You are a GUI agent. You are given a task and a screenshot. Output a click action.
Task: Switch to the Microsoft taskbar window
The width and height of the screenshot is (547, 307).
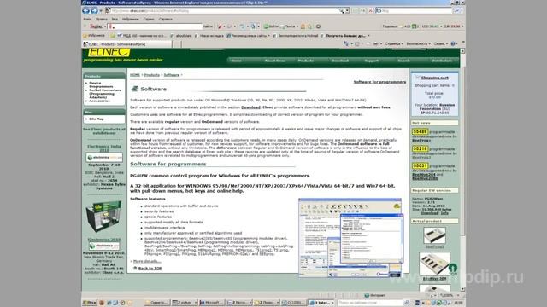point(212,303)
